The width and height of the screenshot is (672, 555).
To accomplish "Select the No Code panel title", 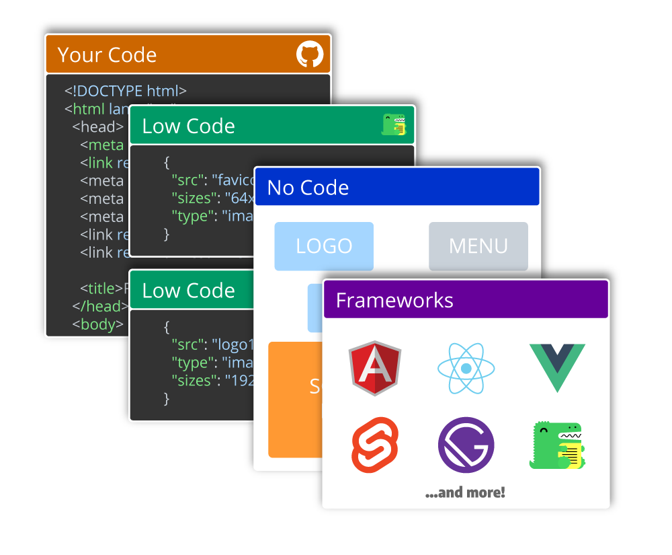I will tap(308, 187).
